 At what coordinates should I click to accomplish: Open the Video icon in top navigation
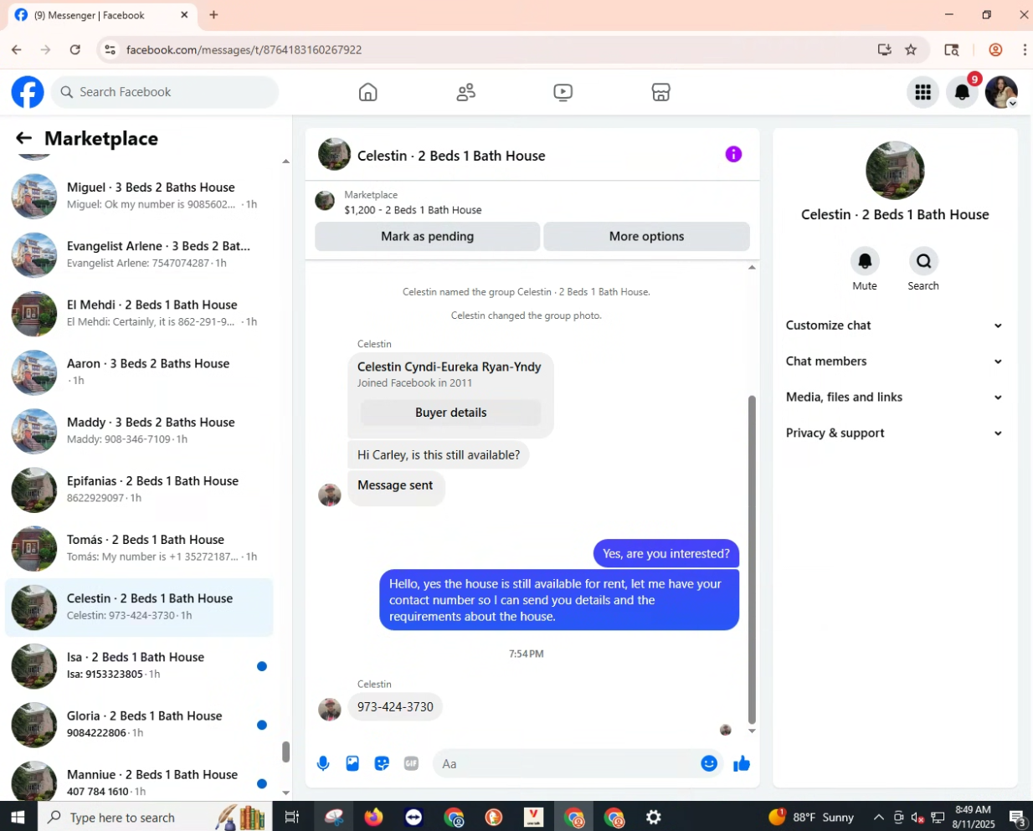click(x=563, y=92)
